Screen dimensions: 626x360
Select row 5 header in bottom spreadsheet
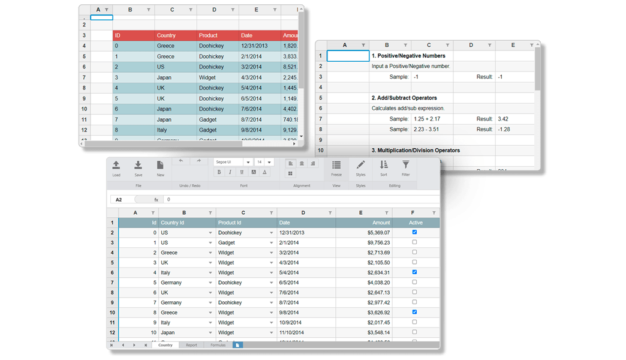pyautogui.click(x=112, y=263)
